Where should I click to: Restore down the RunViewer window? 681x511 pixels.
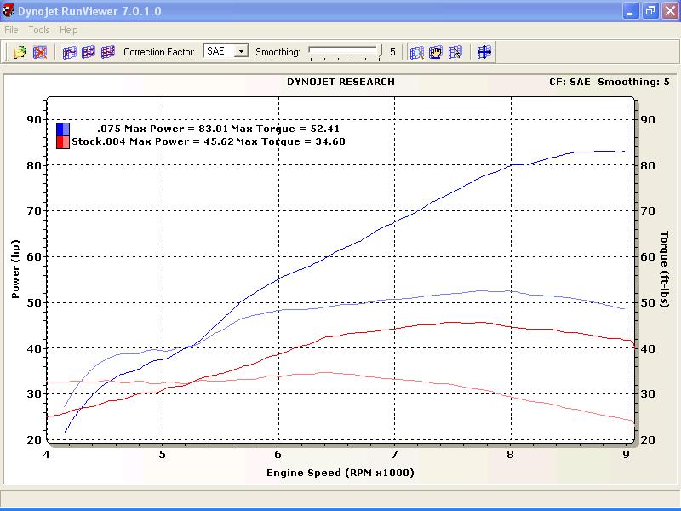point(650,11)
